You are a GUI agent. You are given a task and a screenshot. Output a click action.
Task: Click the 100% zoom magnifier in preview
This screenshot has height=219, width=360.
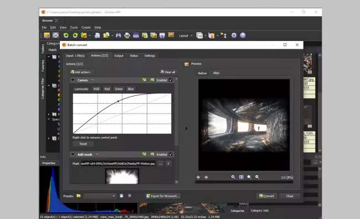[249, 177]
